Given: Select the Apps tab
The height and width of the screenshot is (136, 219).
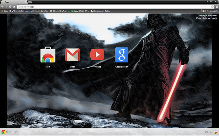Looking at the screenshot, I should pos(14,2).
